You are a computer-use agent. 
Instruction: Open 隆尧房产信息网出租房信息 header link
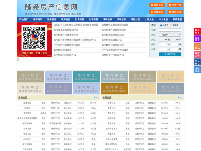(x=68, y=14)
